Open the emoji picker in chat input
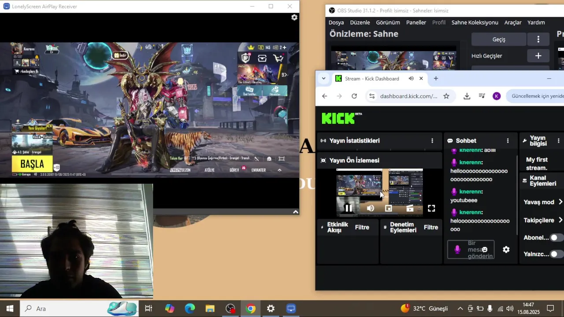Viewport: 564px width, 317px height. coord(485,250)
